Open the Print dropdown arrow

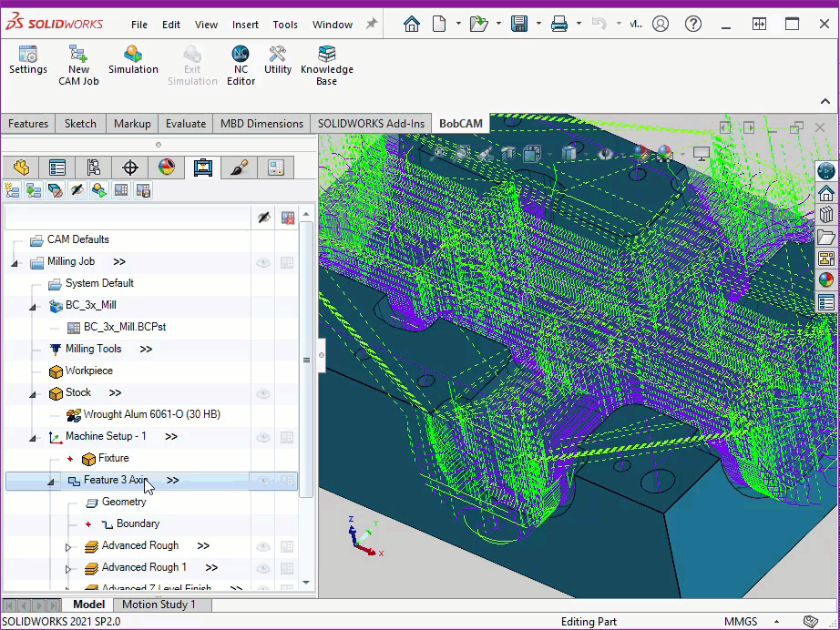[579, 24]
